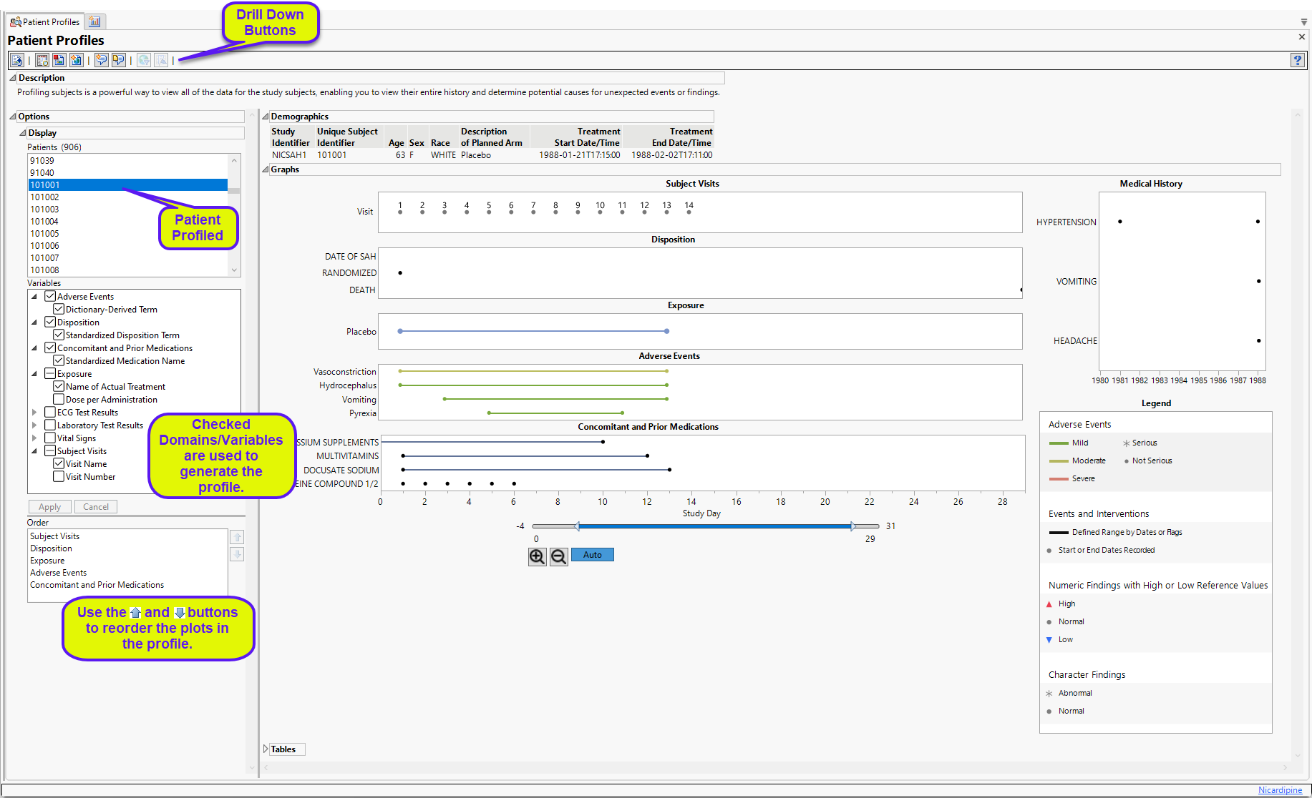Screen dimensions: 1312x798
Task: Open the help question mark icon
Action: pos(1297,61)
